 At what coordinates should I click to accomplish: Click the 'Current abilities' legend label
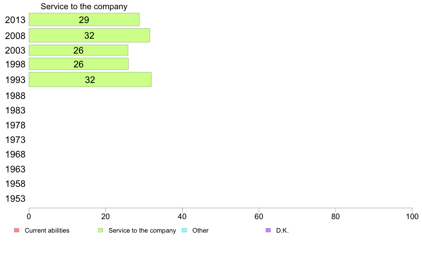click(x=47, y=231)
